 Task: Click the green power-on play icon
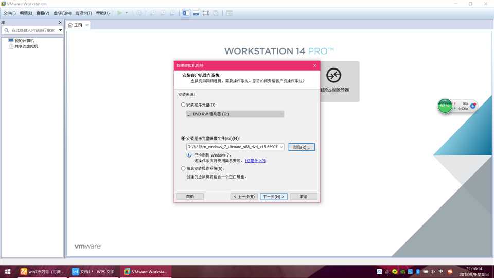coord(119,13)
